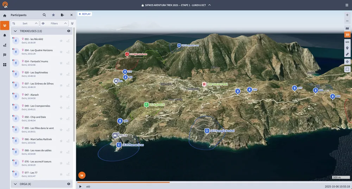Favorite 004 - Les Quatre Horizons star
The width and height of the screenshot is (352, 189).
(x=61, y=52)
